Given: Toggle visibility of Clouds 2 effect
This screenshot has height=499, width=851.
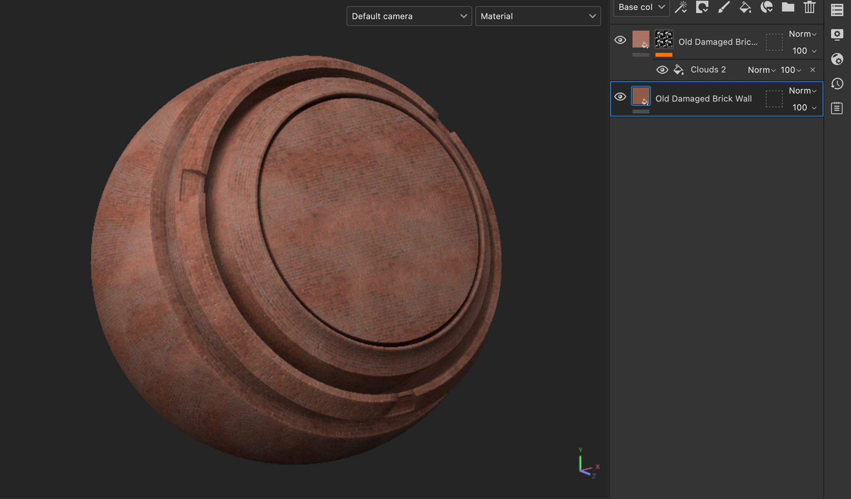Looking at the screenshot, I should 662,70.
